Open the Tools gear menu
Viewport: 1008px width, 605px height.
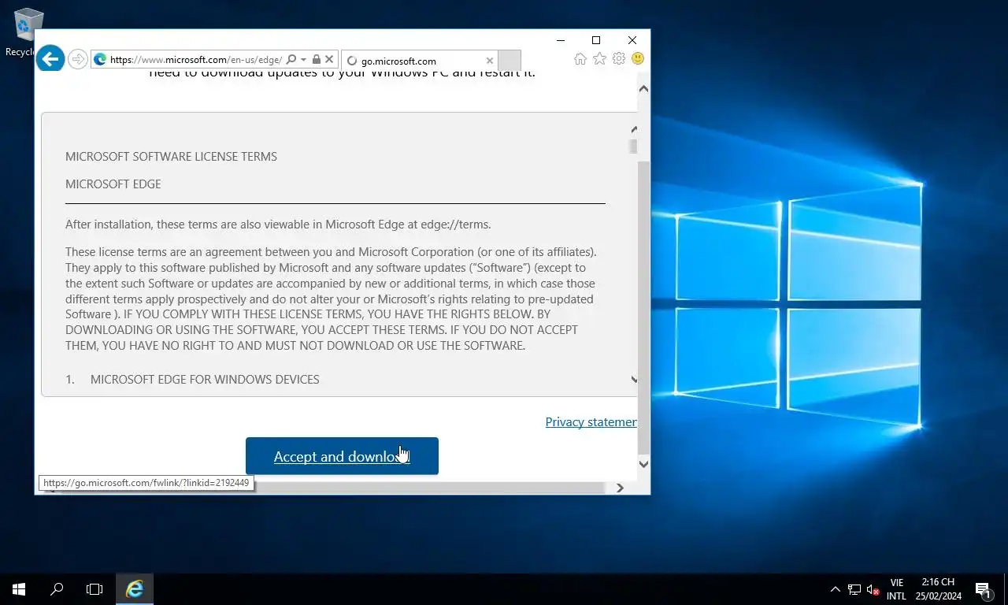point(619,58)
